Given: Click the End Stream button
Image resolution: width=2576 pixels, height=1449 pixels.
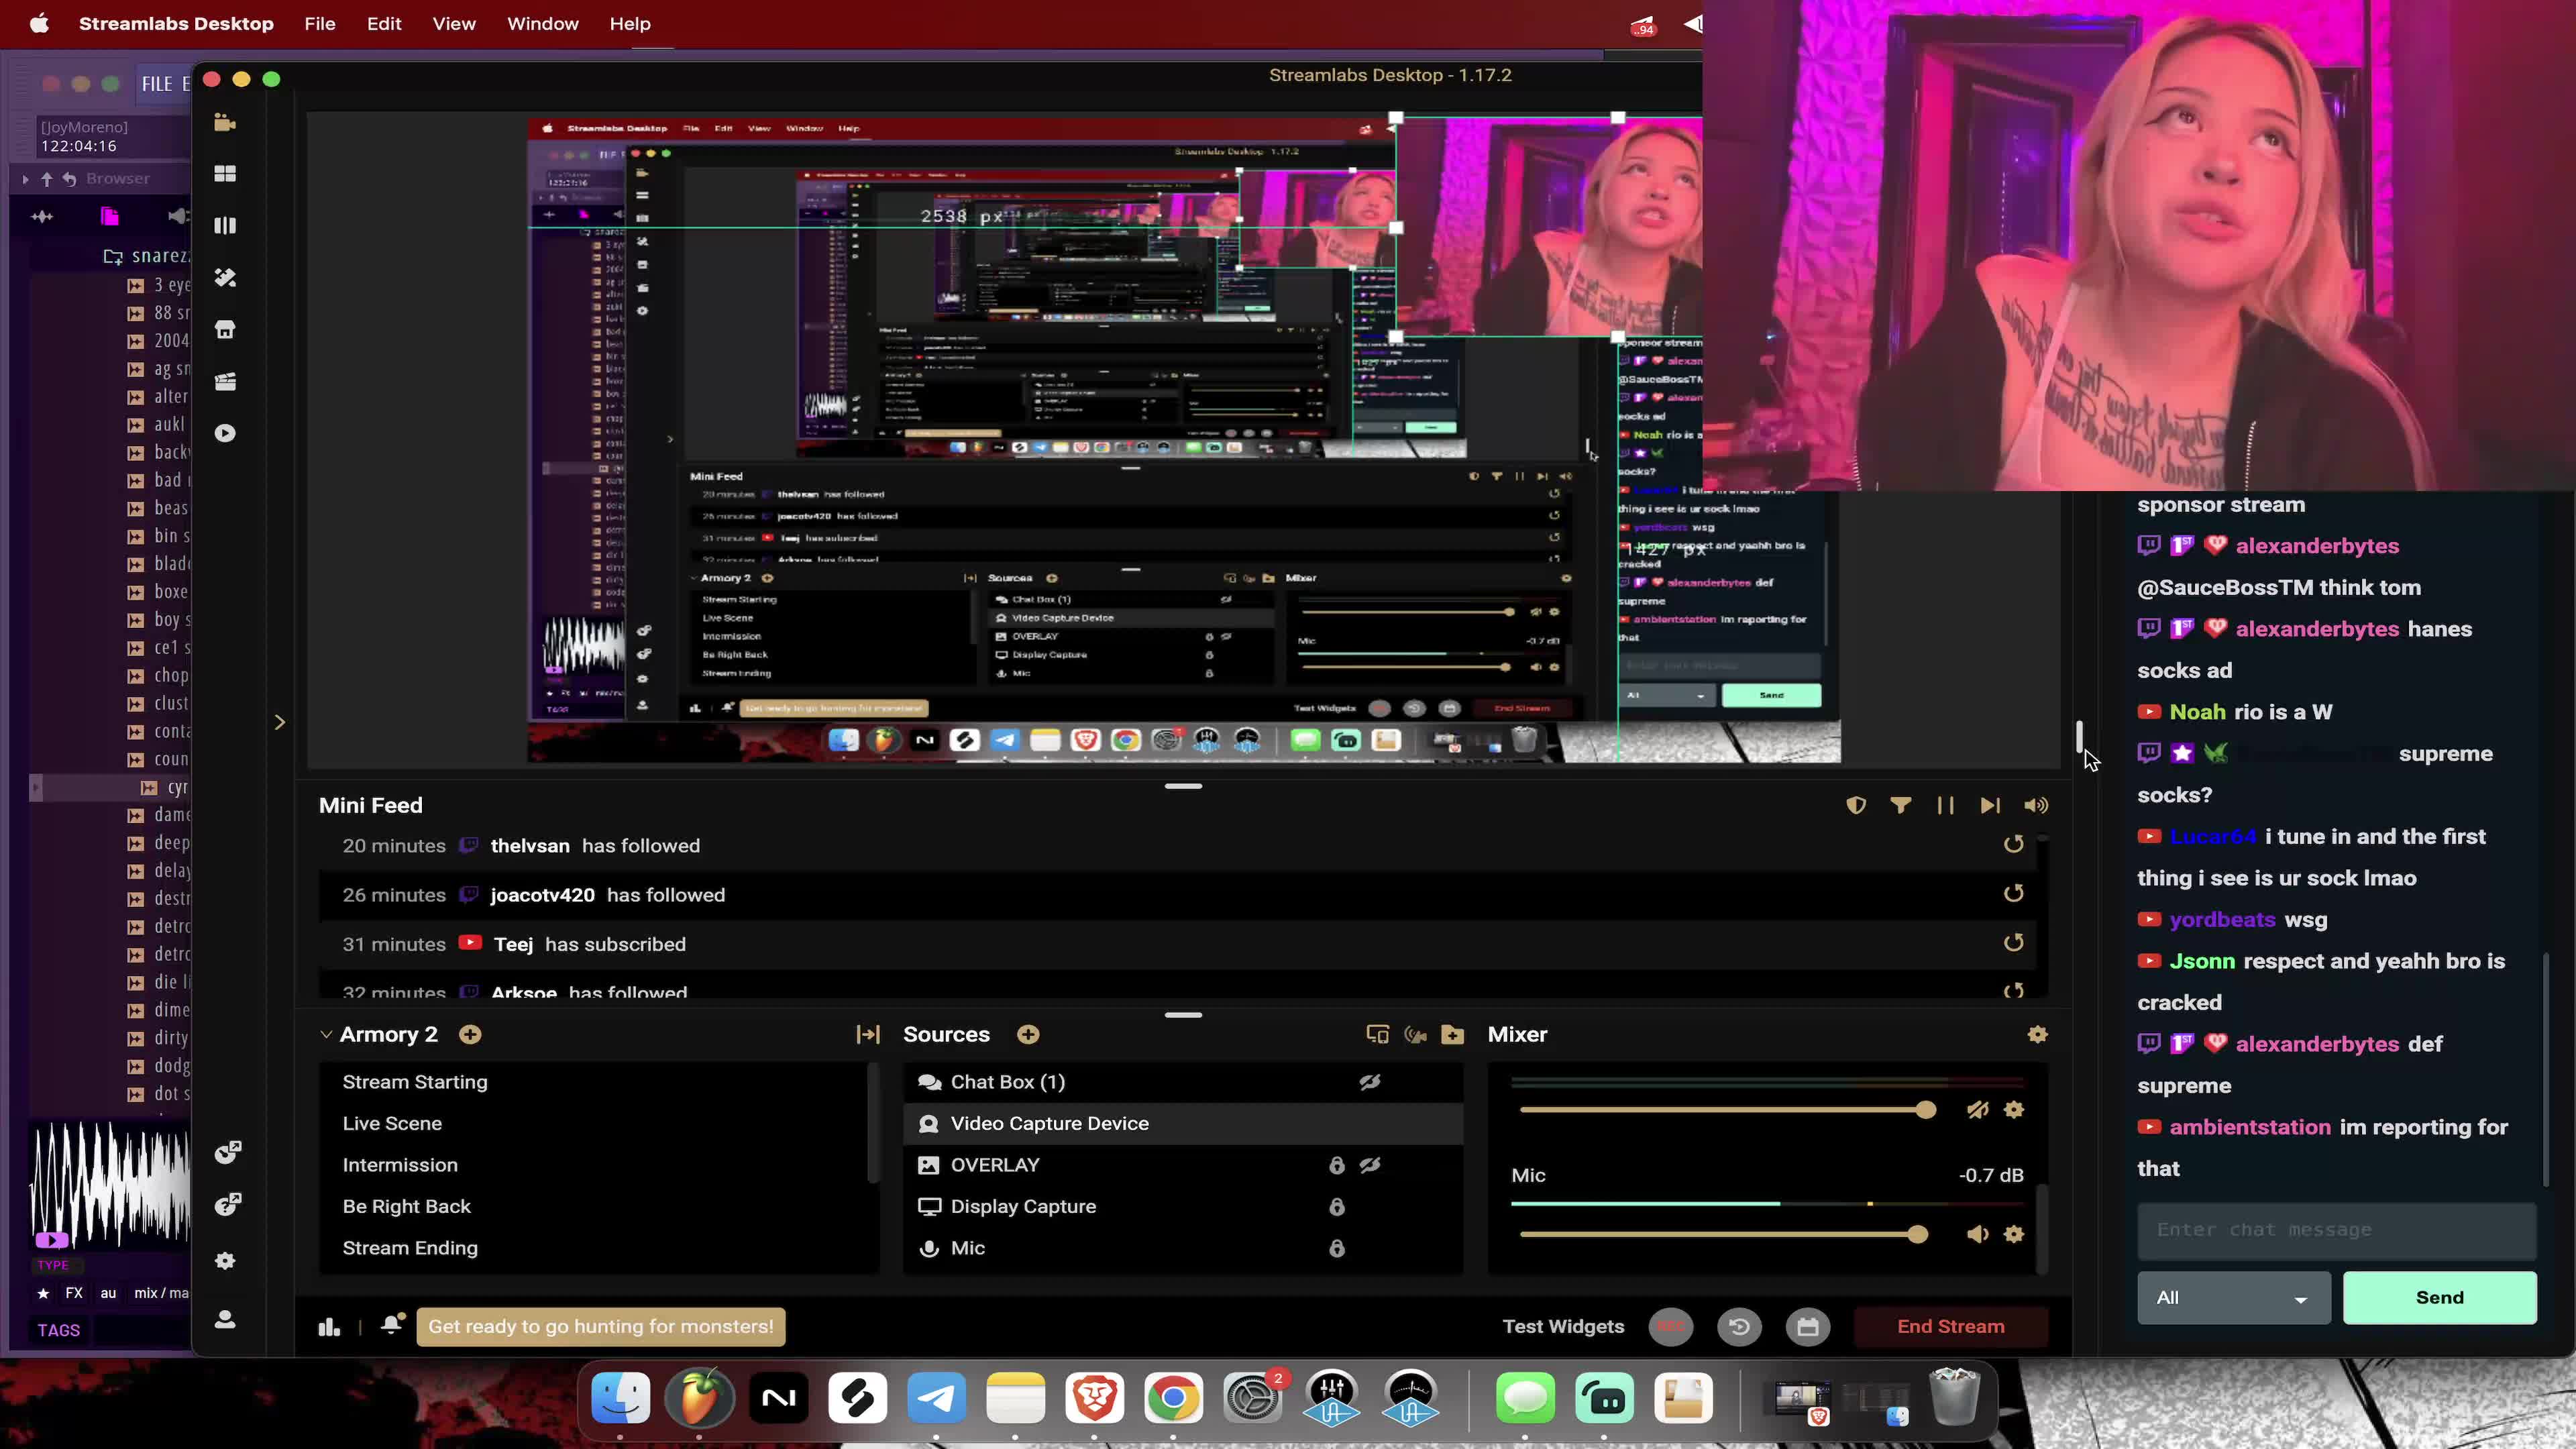Looking at the screenshot, I should click(1951, 1327).
